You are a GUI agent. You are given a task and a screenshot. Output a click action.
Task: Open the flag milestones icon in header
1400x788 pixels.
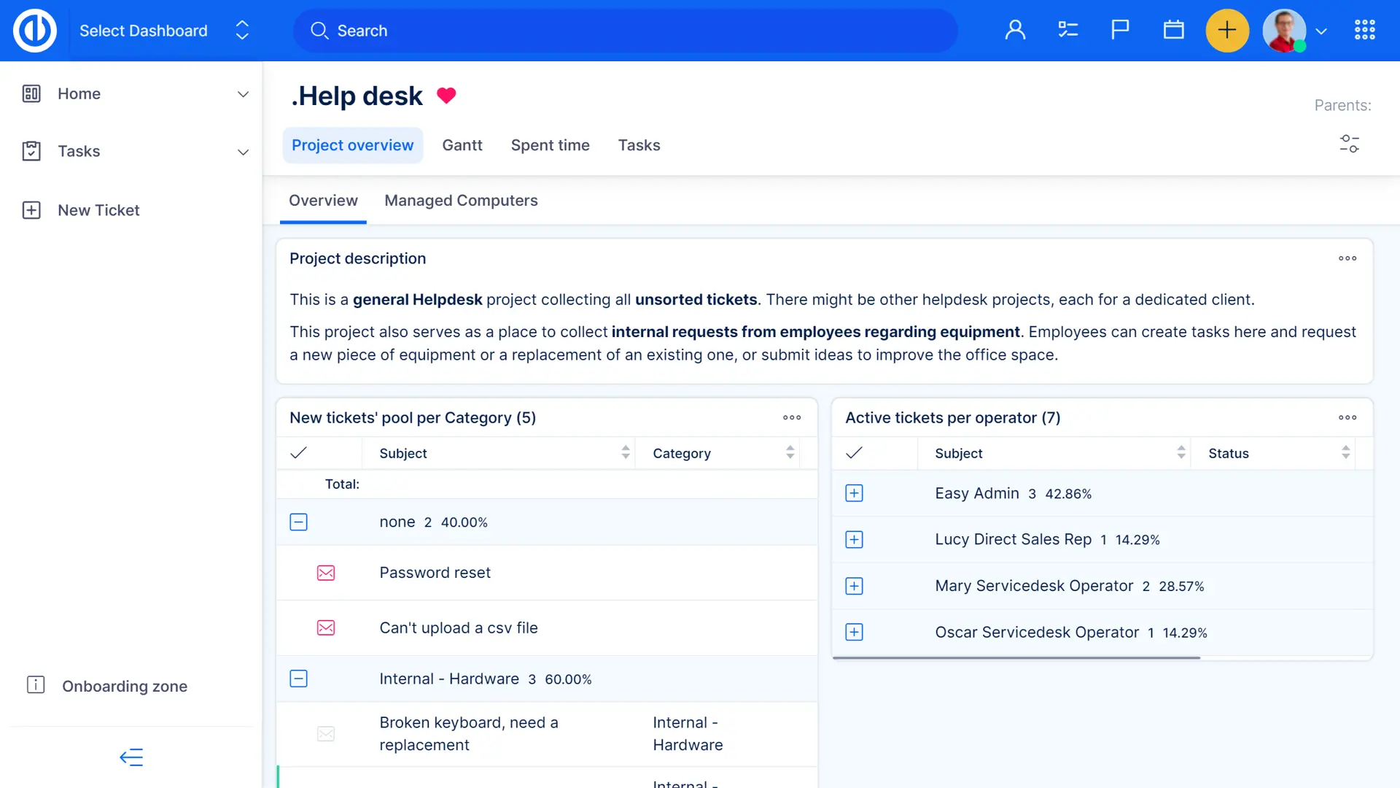click(x=1120, y=30)
